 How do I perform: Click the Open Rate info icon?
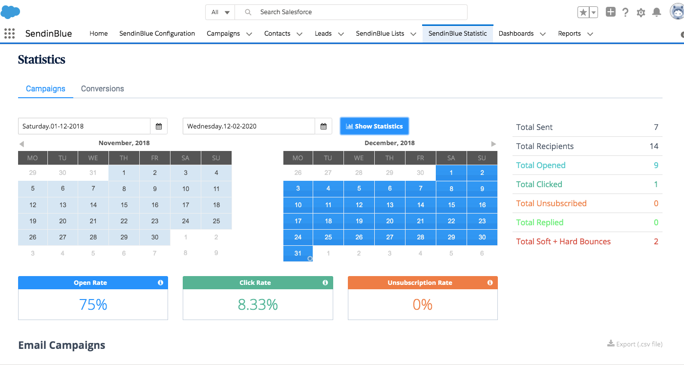click(x=160, y=283)
